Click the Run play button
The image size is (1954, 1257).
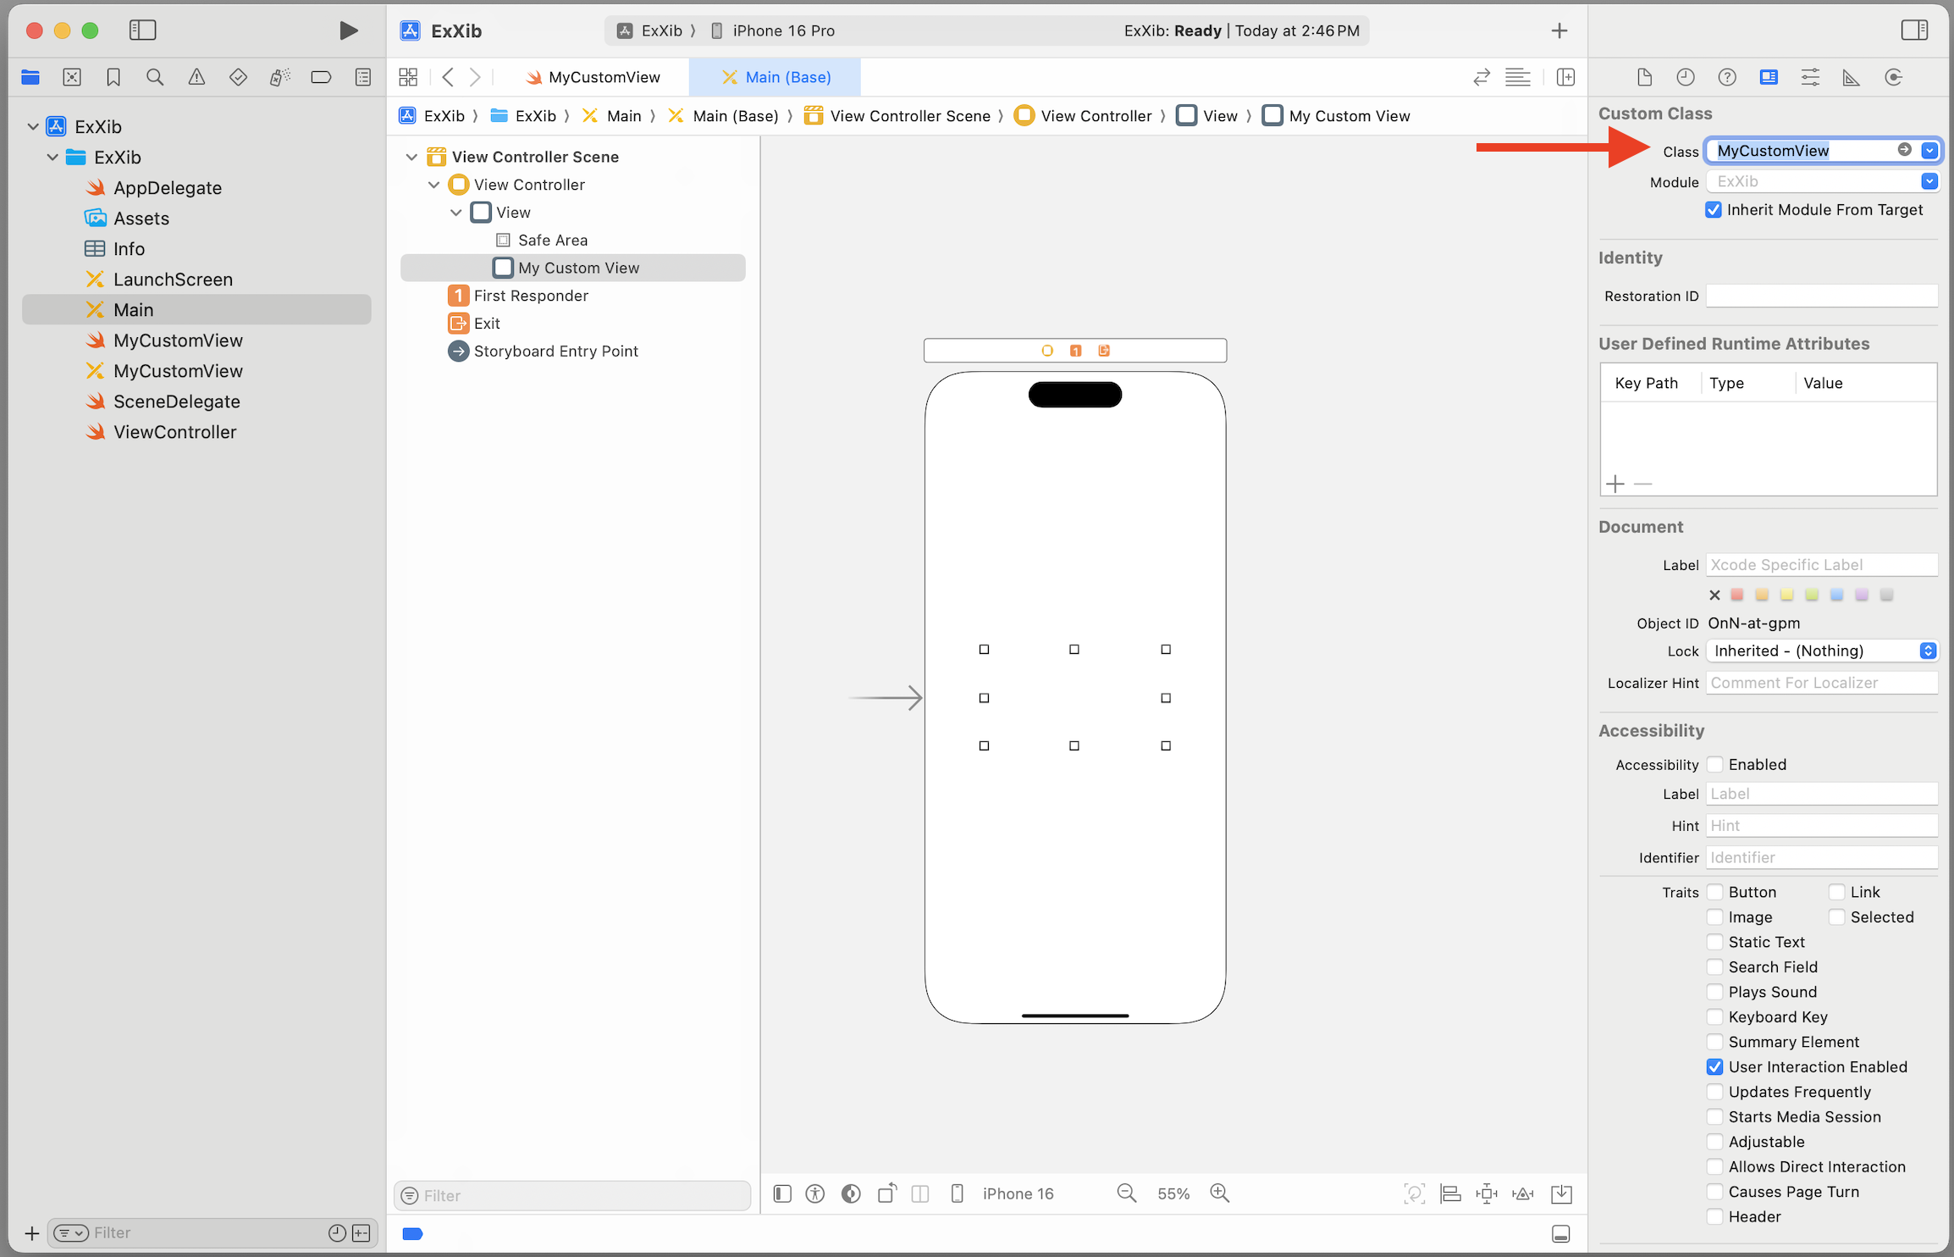point(348,31)
